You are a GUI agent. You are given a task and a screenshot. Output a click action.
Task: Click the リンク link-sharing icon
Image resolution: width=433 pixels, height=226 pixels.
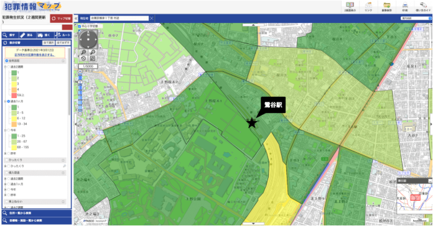(x=368, y=7)
